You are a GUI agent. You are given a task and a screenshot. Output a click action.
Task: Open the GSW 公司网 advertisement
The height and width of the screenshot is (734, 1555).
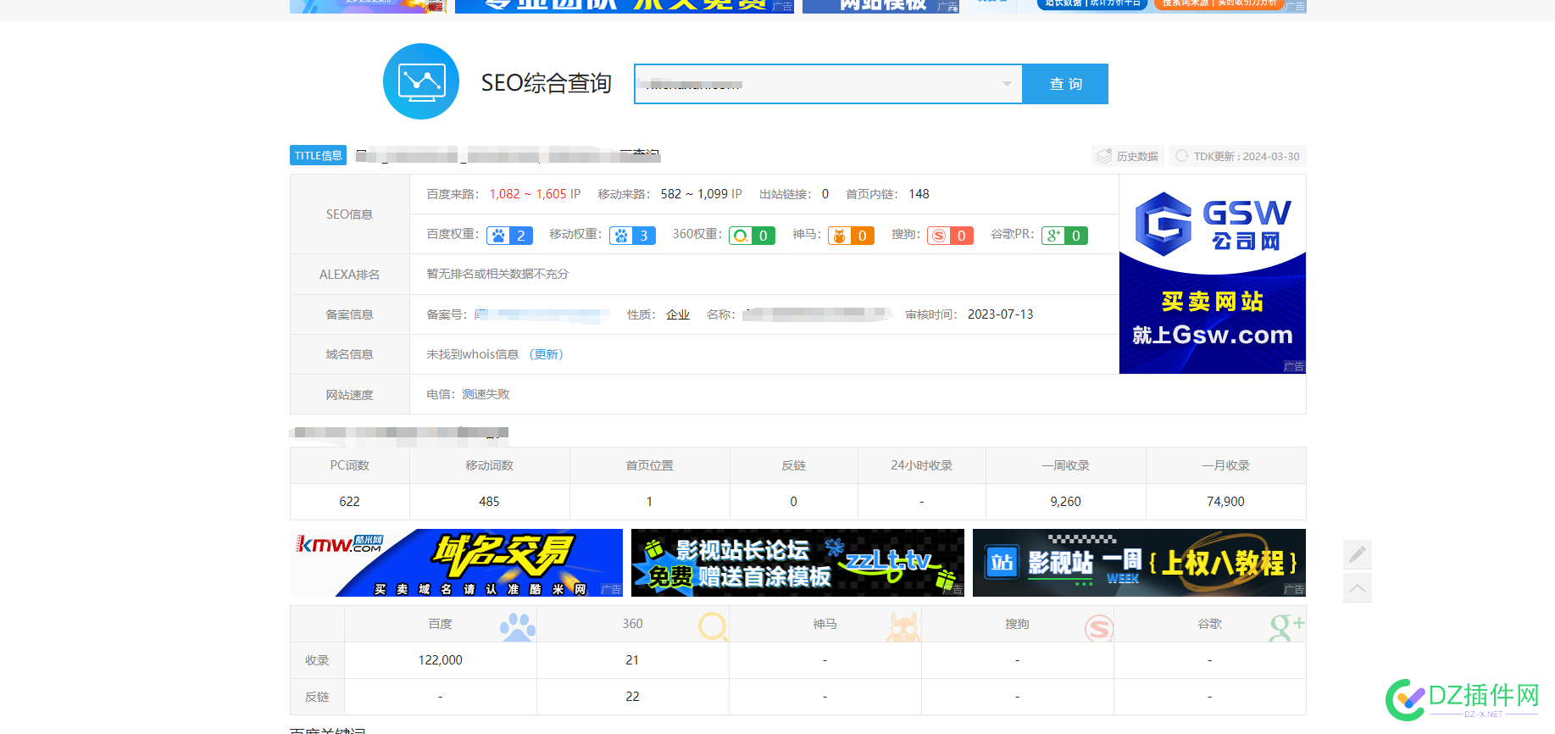coord(1212,275)
